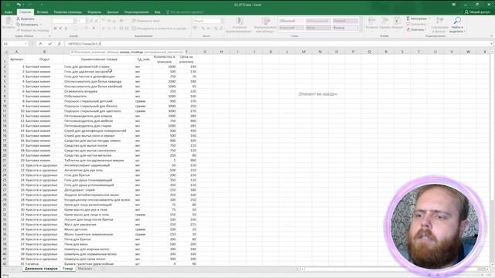
Task: Click the 'Наименование товара' header cell
Action: 99,59
